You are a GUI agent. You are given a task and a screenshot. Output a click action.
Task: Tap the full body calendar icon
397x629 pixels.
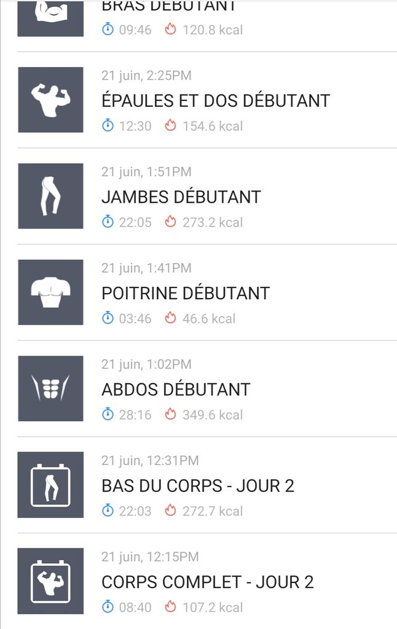(50, 581)
